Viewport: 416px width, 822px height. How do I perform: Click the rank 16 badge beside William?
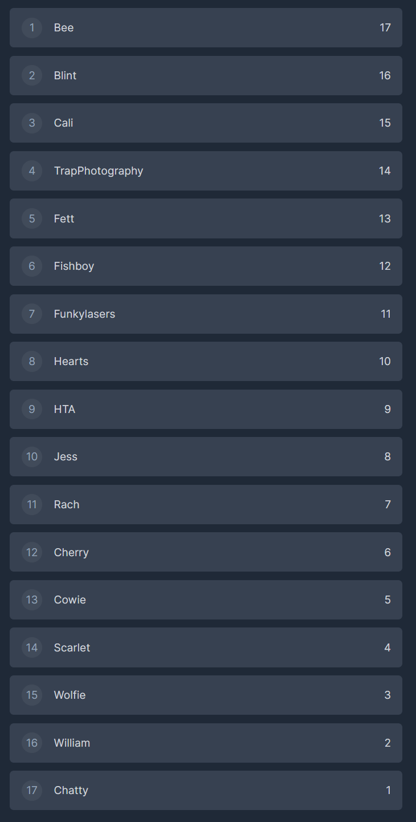[x=32, y=743]
